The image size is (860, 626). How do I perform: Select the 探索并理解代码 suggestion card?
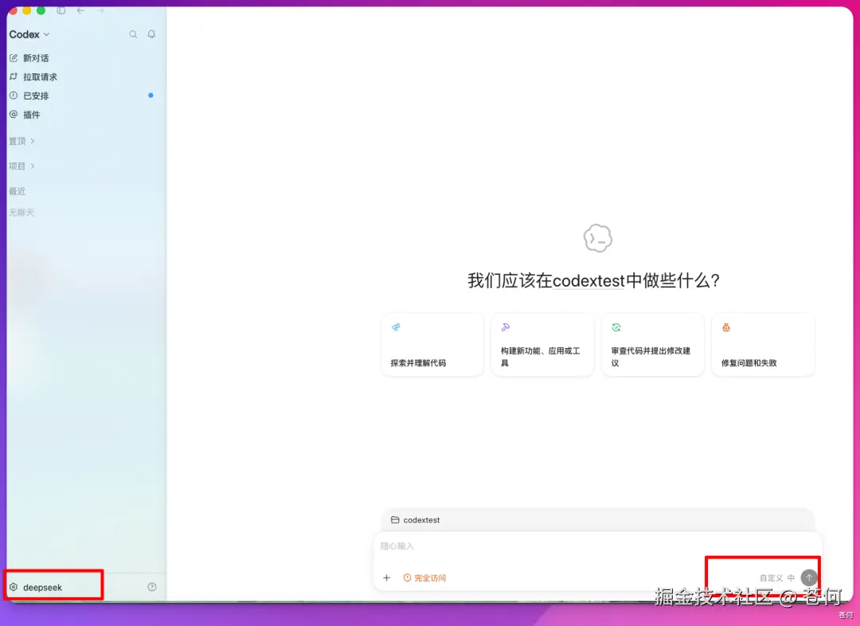click(432, 345)
